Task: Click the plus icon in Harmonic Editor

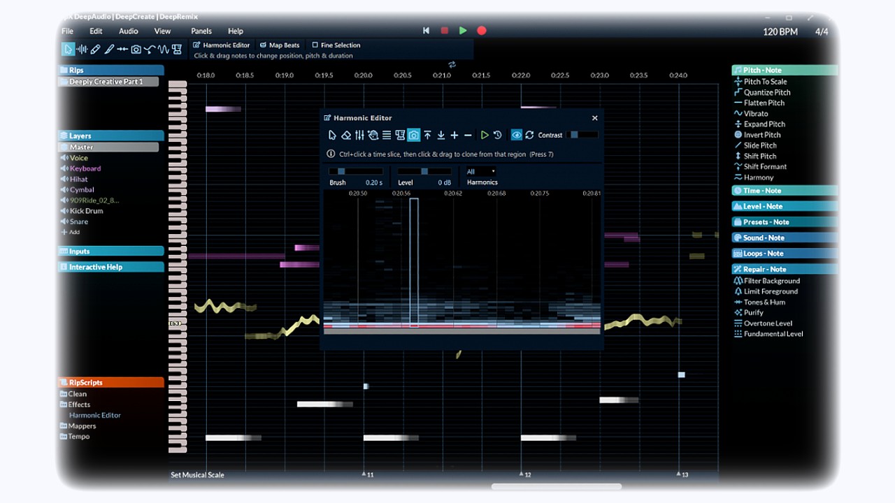Action: click(454, 135)
